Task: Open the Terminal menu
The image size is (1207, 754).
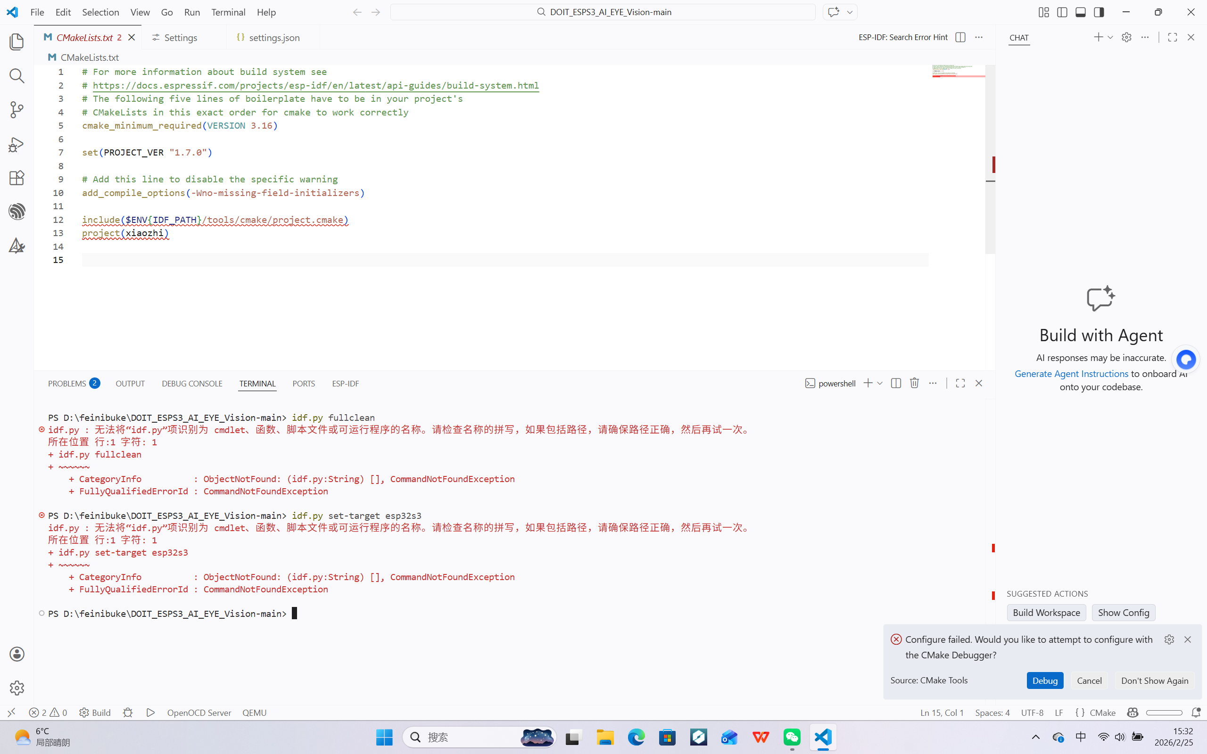Action: (228, 12)
